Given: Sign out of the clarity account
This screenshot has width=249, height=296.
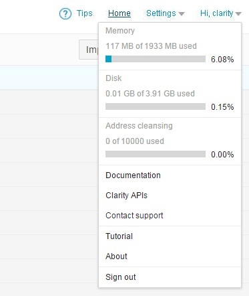Looking at the screenshot, I should pyautogui.click(x=121, y=277).
